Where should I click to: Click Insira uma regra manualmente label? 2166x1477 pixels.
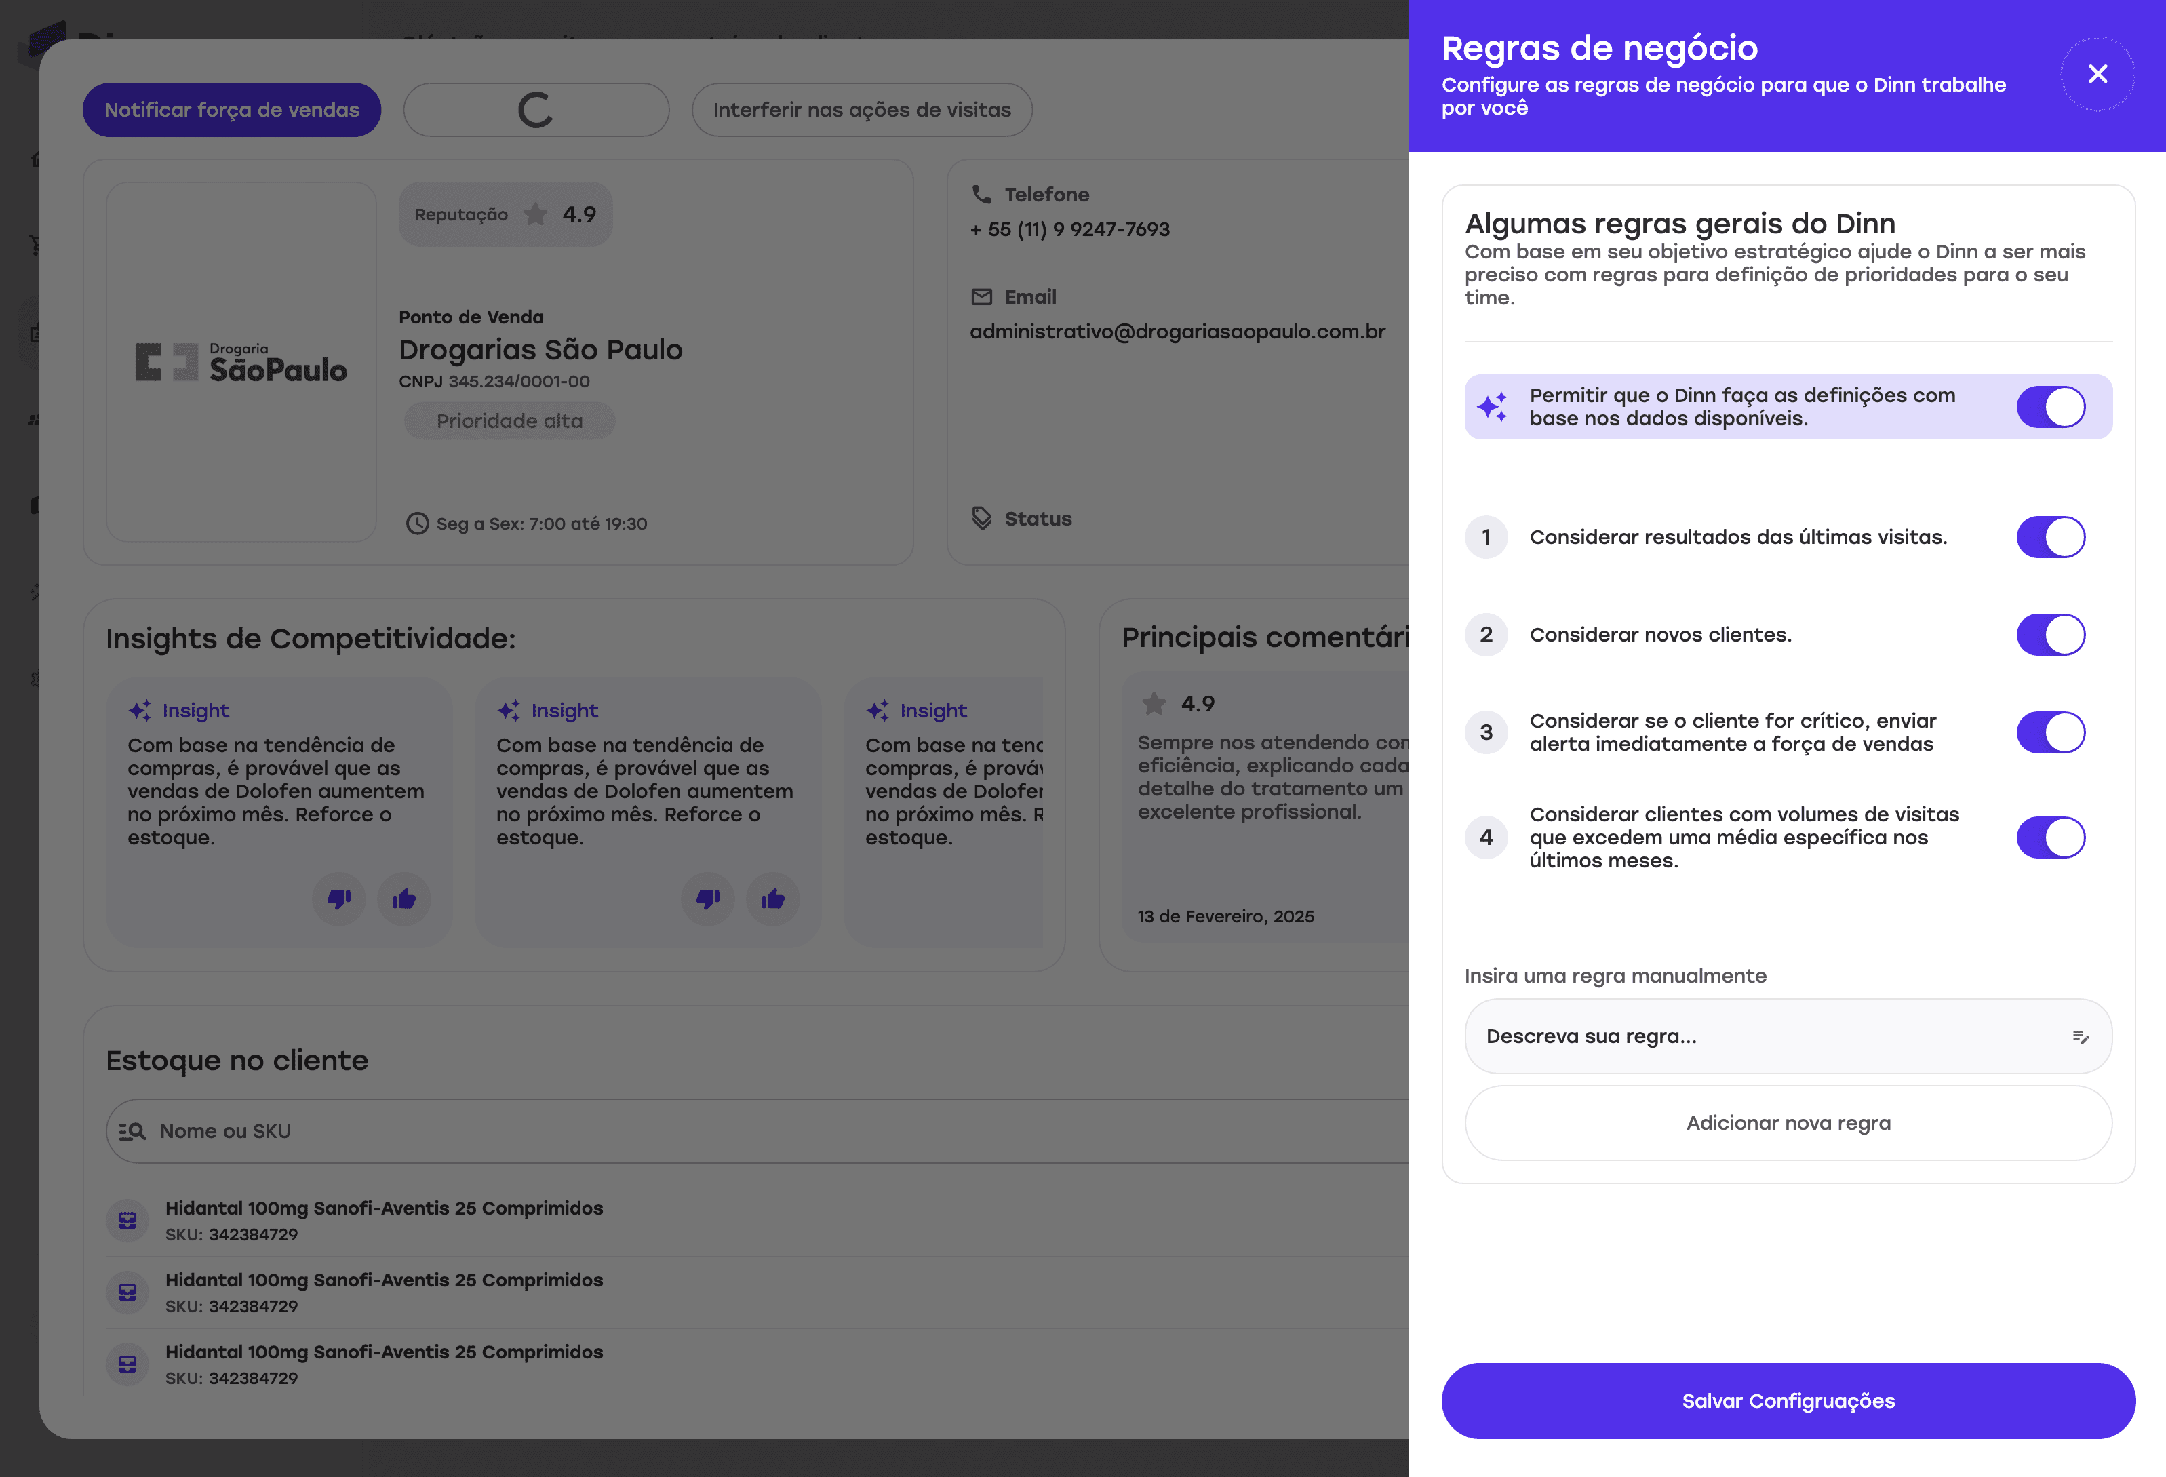pos(1615,976)
